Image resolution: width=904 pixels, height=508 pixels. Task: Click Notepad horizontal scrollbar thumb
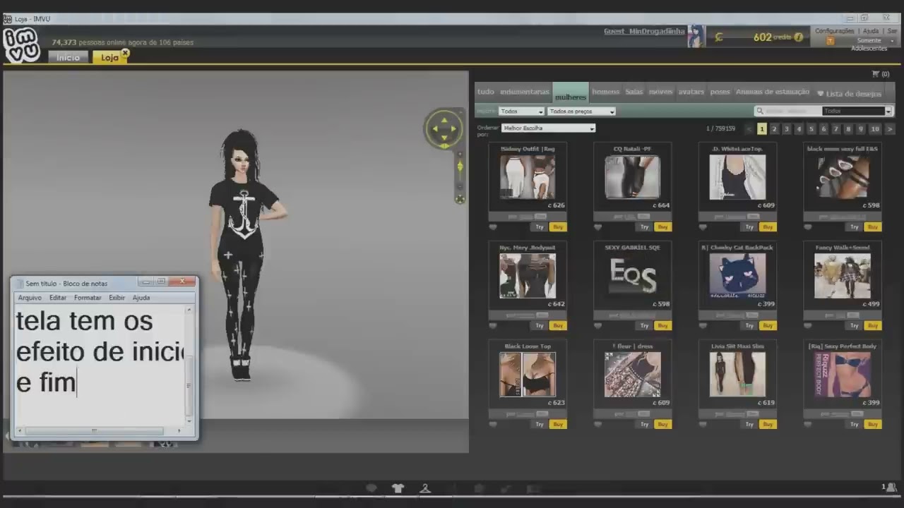(x=94, y=430)
